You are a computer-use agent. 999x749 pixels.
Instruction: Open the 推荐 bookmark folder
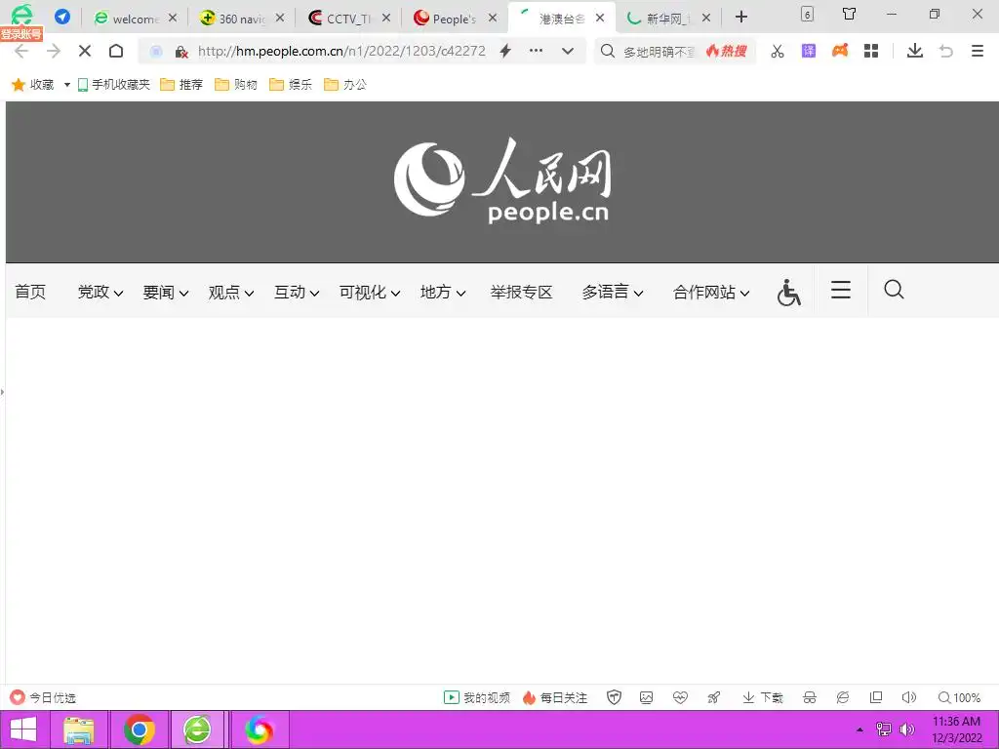point(181,85)
